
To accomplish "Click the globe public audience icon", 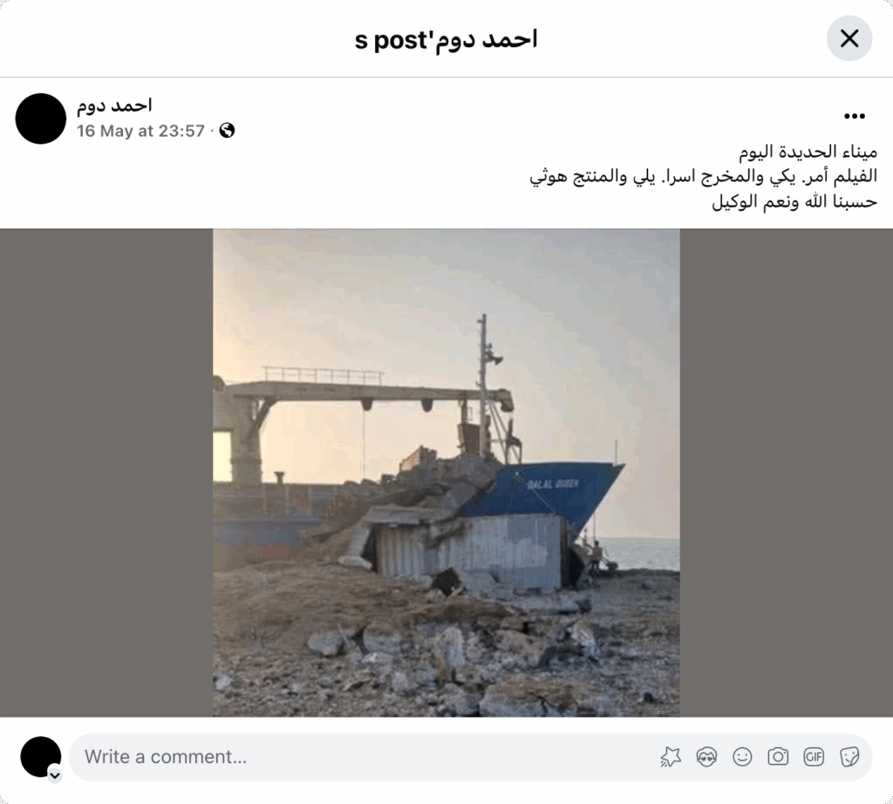I will point(227,131).
